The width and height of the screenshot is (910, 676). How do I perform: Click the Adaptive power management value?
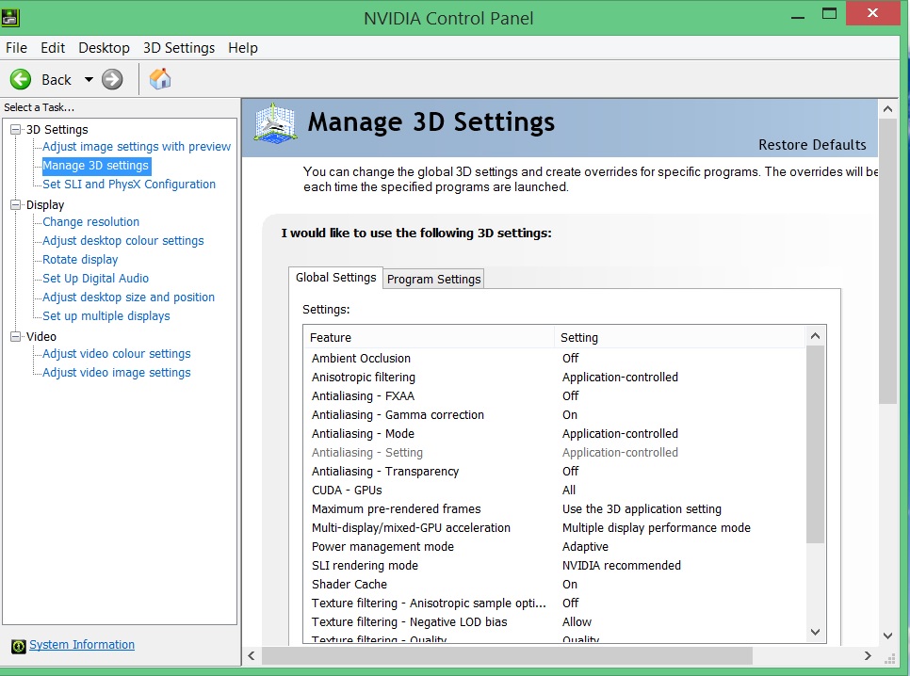pyautogui.click(x=585, y=547)
